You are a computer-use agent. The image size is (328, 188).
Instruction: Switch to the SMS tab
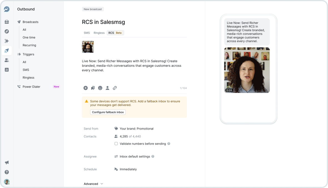[87, 33]
